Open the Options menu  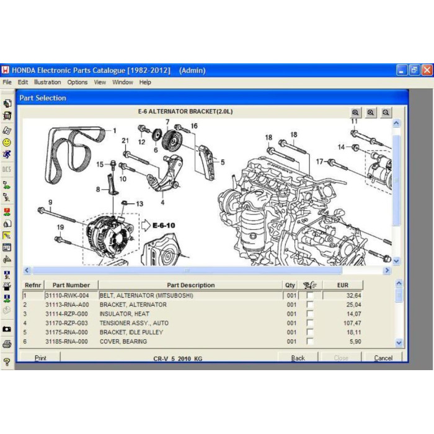point(77,82)
